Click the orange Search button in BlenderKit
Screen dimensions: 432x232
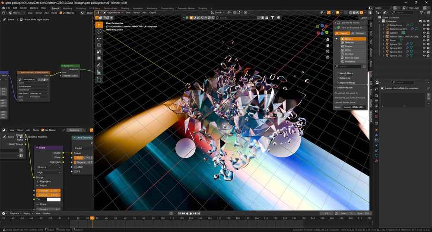click(x=342, y=33)
